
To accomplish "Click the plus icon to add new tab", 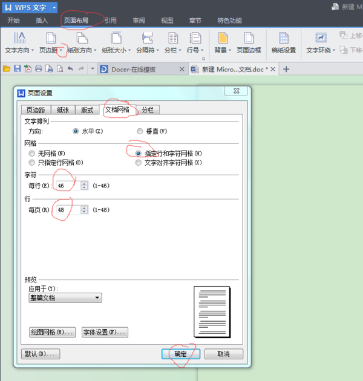I will tap(286, 70).
